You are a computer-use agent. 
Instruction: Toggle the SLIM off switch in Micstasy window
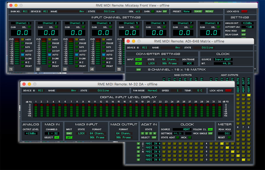click(x=165, y=11)
